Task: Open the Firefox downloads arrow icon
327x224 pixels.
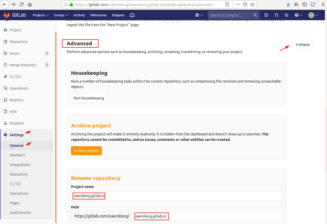Action: coord(288,4)
